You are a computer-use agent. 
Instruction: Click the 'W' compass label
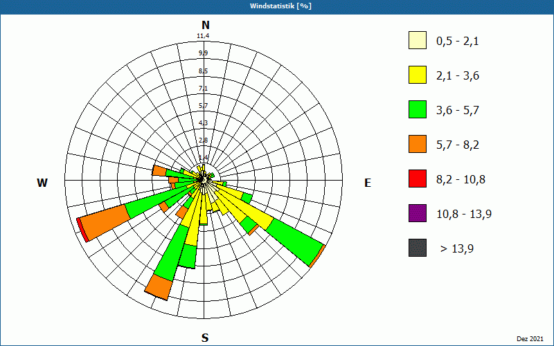pyautogui.click(x=42, y=183)
